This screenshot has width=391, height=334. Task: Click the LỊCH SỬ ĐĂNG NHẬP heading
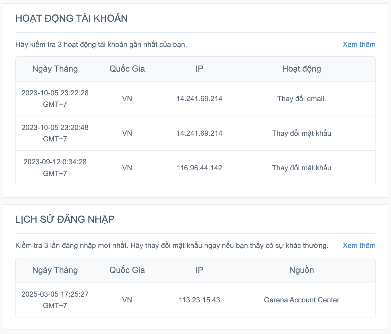pyautogui.click(x=65, y=219)
